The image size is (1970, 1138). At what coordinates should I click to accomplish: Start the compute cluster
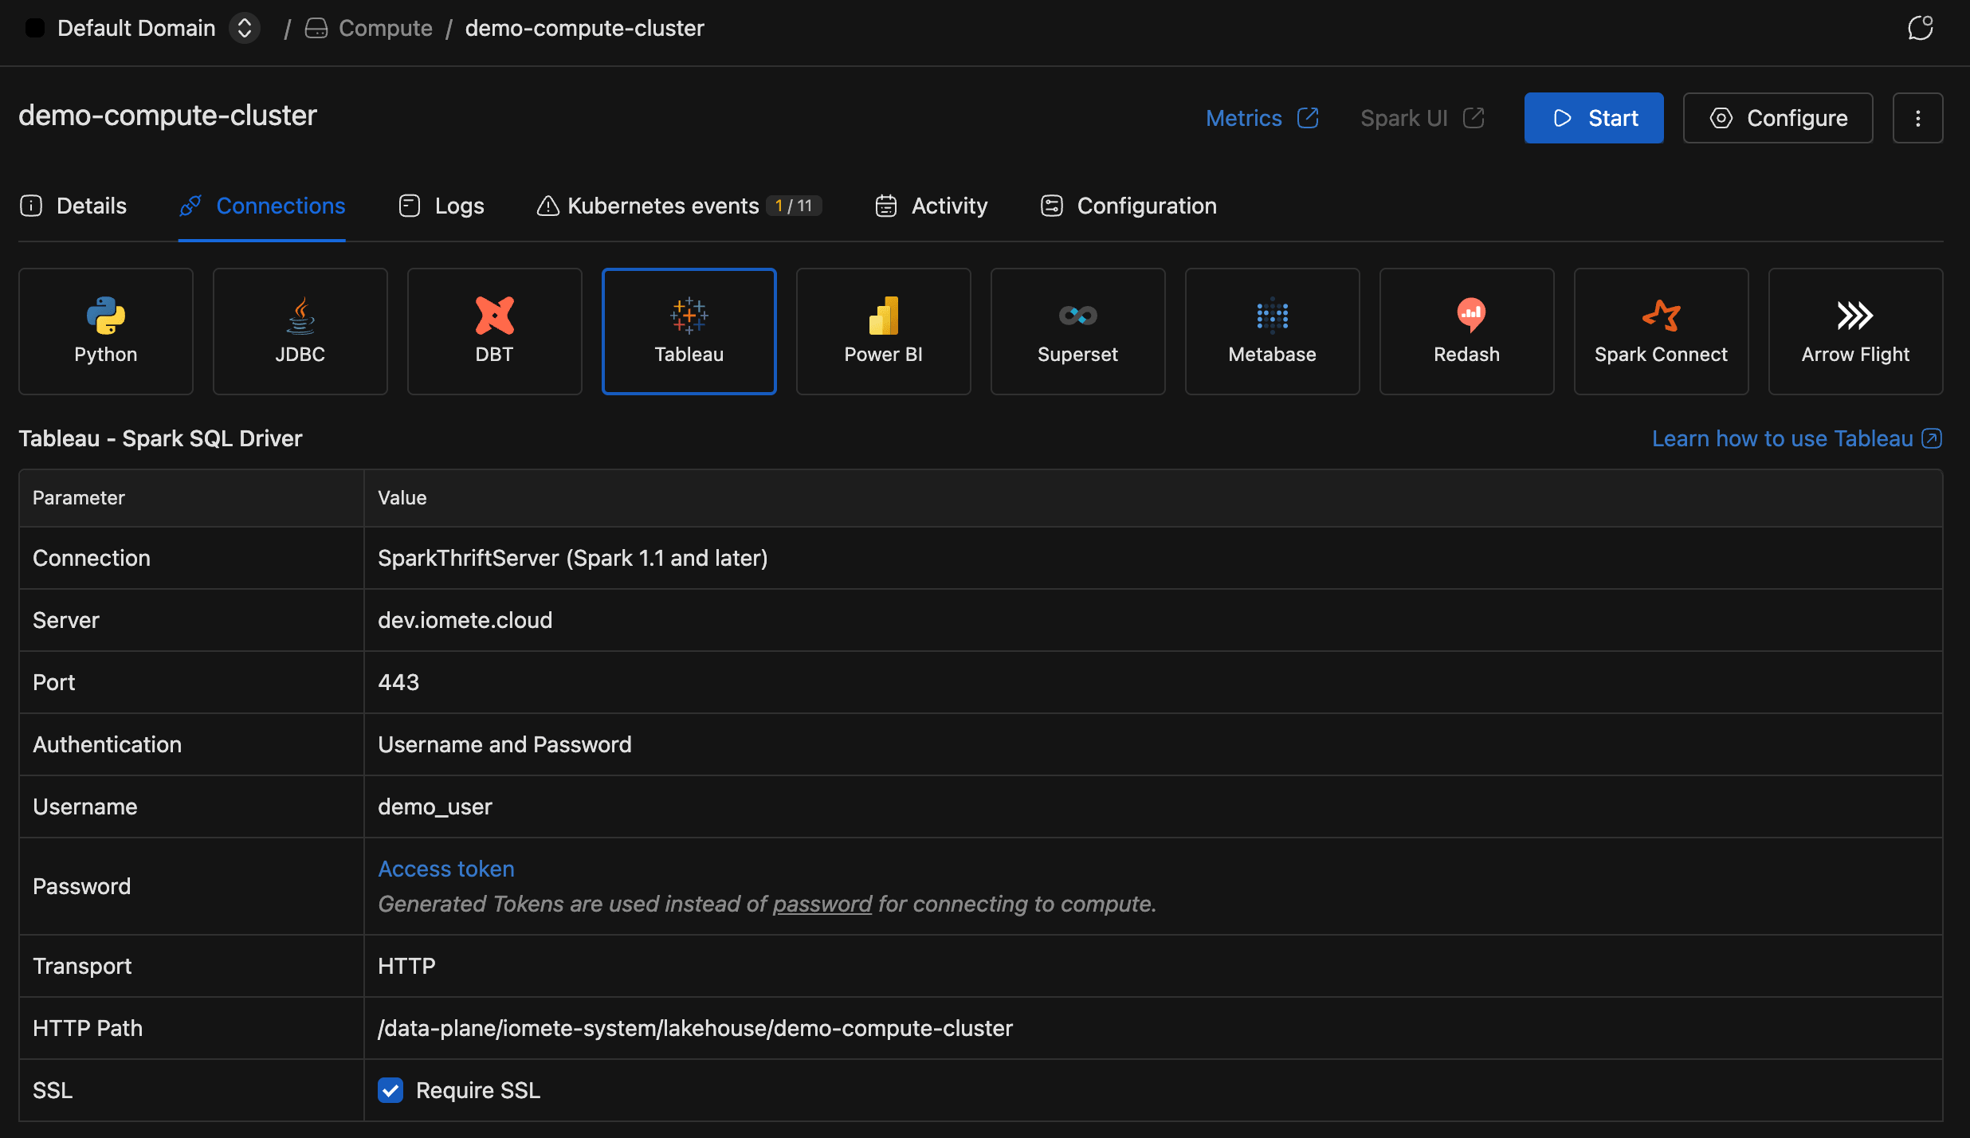tap(1593, 118)
